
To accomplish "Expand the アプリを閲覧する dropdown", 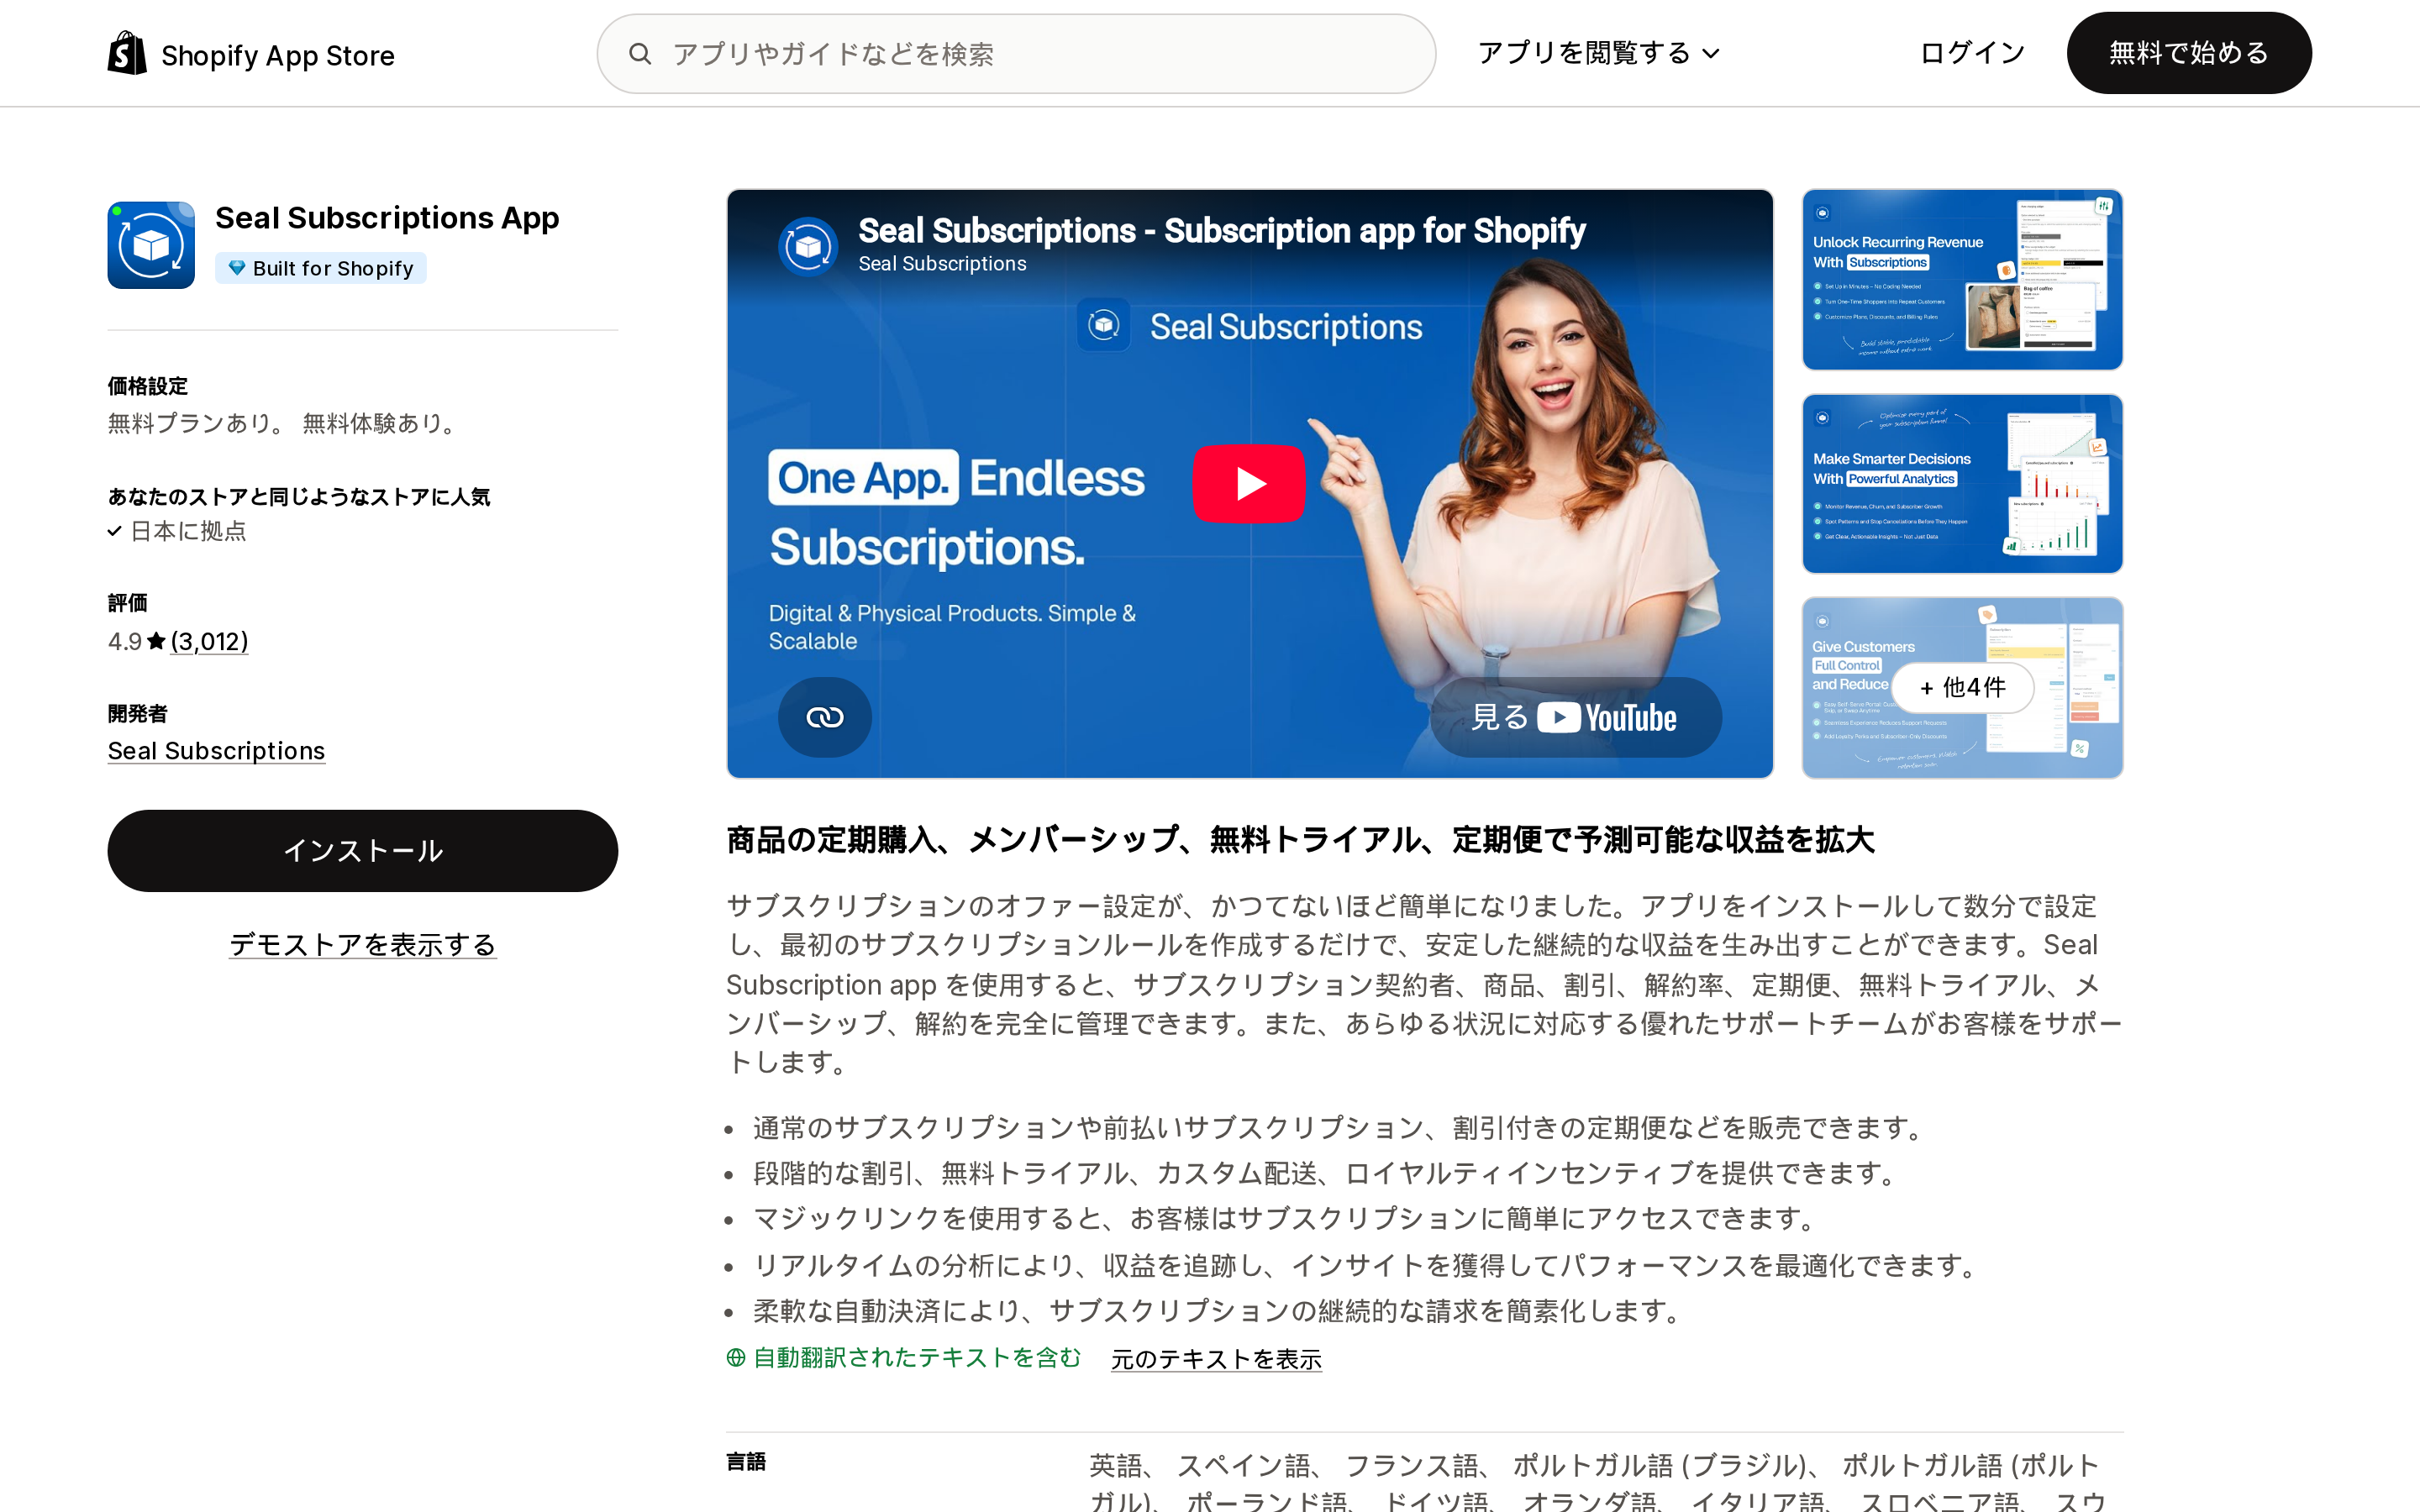I will pos(1598,53).
